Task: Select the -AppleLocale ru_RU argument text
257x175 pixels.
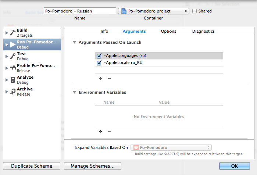Action: pyautogui.click(x=123, y=63)
